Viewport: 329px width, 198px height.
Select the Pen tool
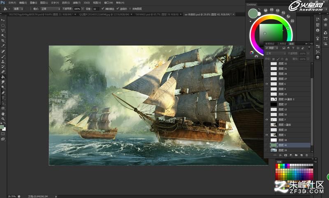3,93
